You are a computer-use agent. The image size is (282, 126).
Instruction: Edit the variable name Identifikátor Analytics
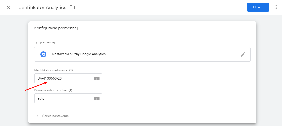(x=42, y=7)
